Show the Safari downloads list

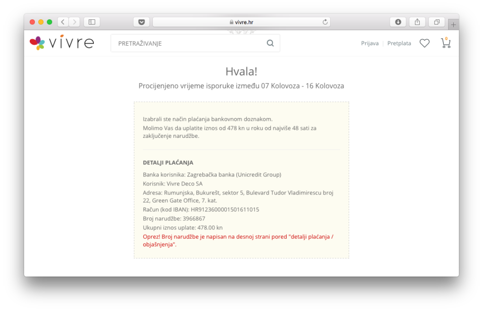click(398, 22)
